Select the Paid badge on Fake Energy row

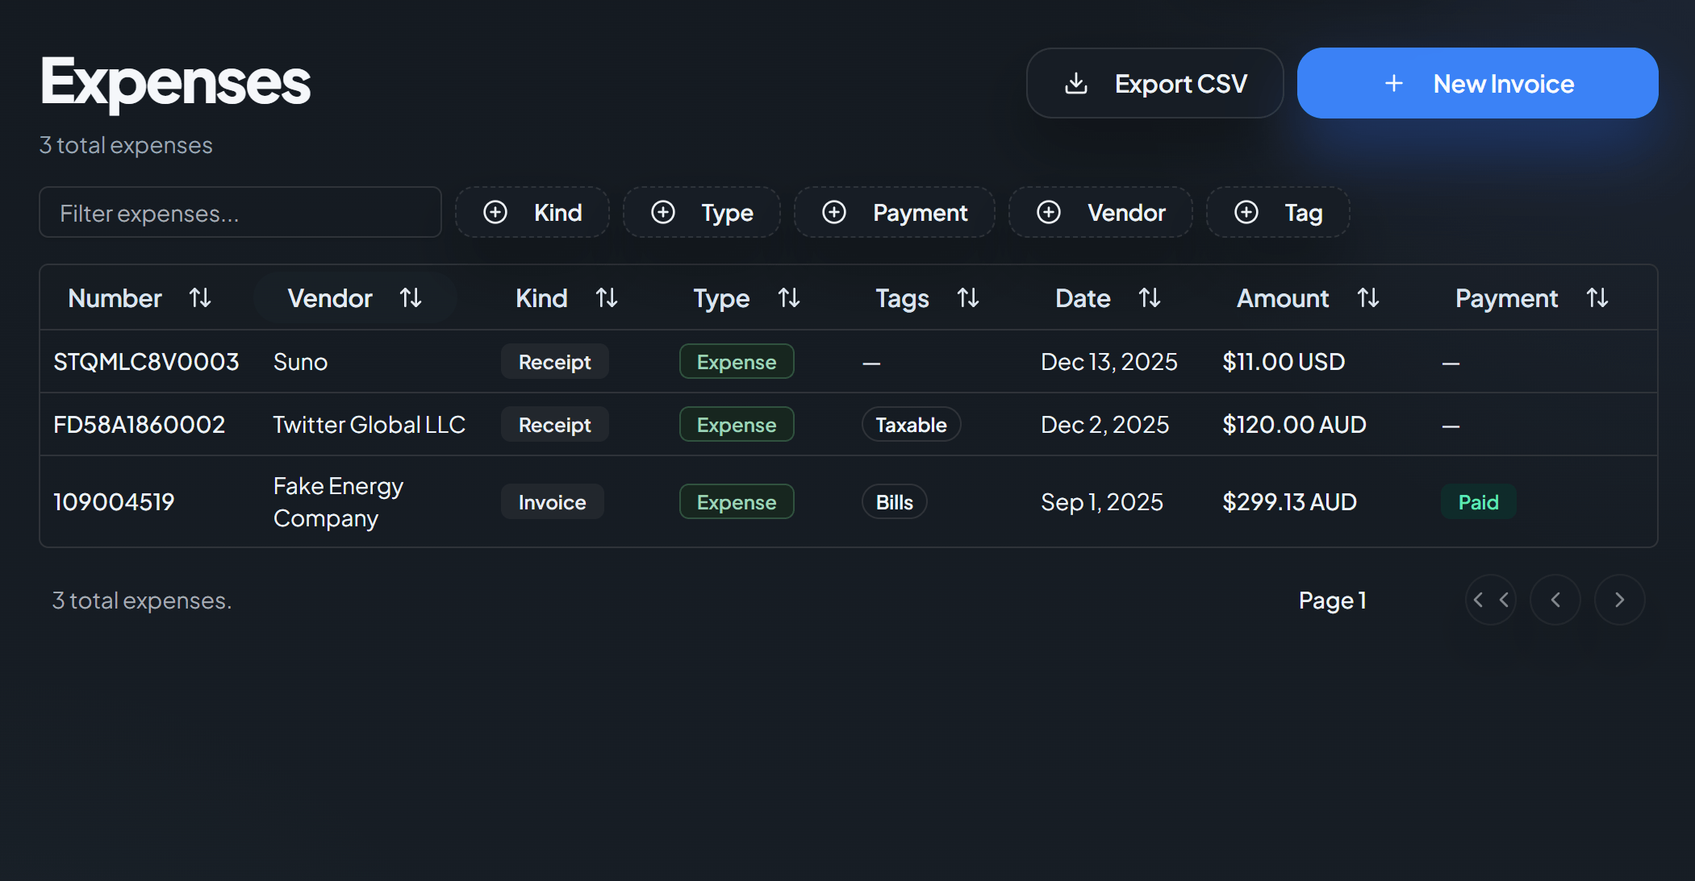tap(1478, 501)
